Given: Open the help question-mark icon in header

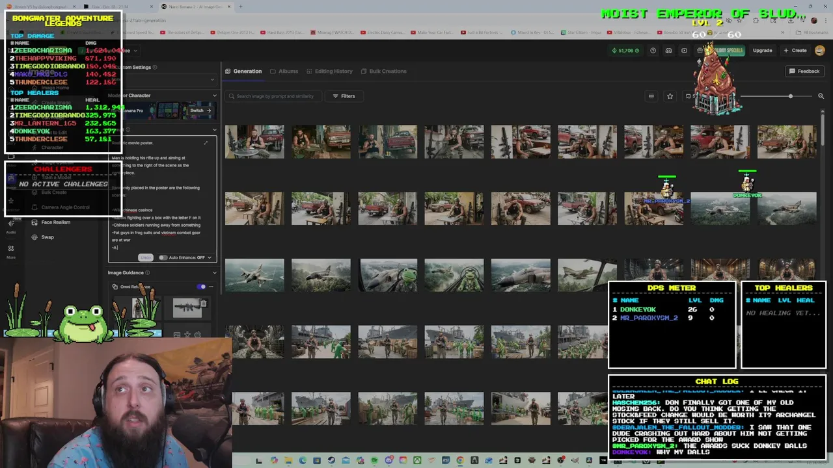Looking at the screenshot, I should pos(653,51).
